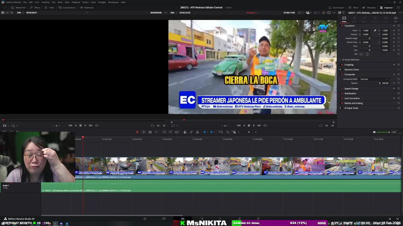Click the Overwrite Clip edit icon
This screenshot has width=403, height=226.
pyautogui.click(x=170, y=132)
